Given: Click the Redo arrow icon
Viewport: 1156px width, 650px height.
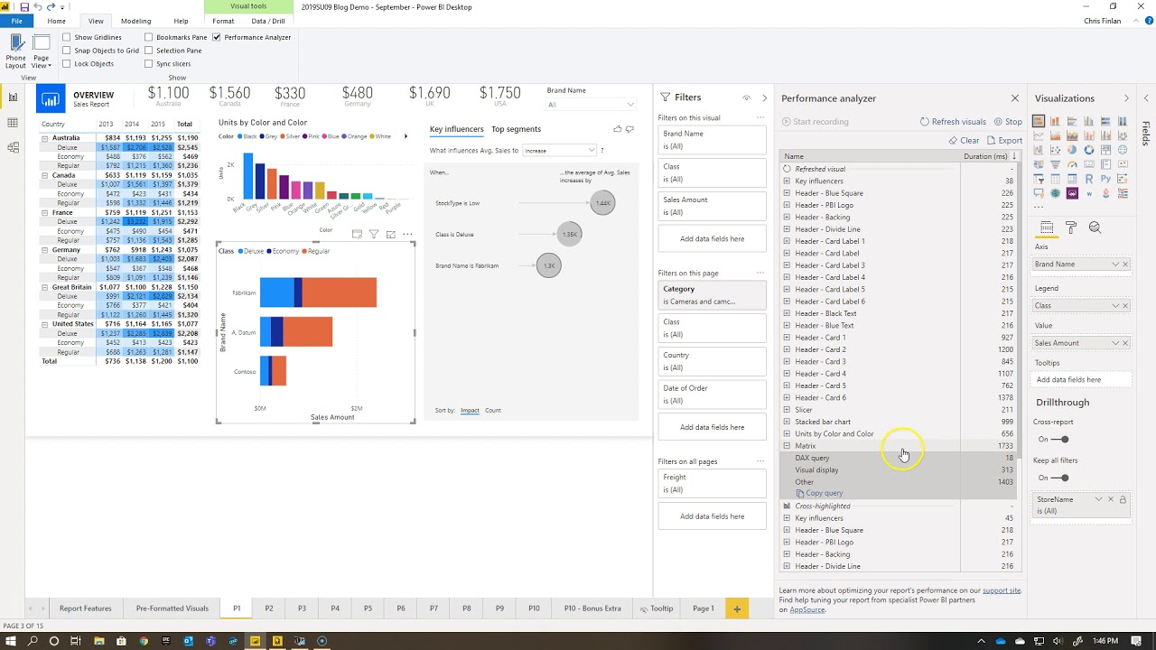Looking at the screenshot, I should click(x=51, y=7).
